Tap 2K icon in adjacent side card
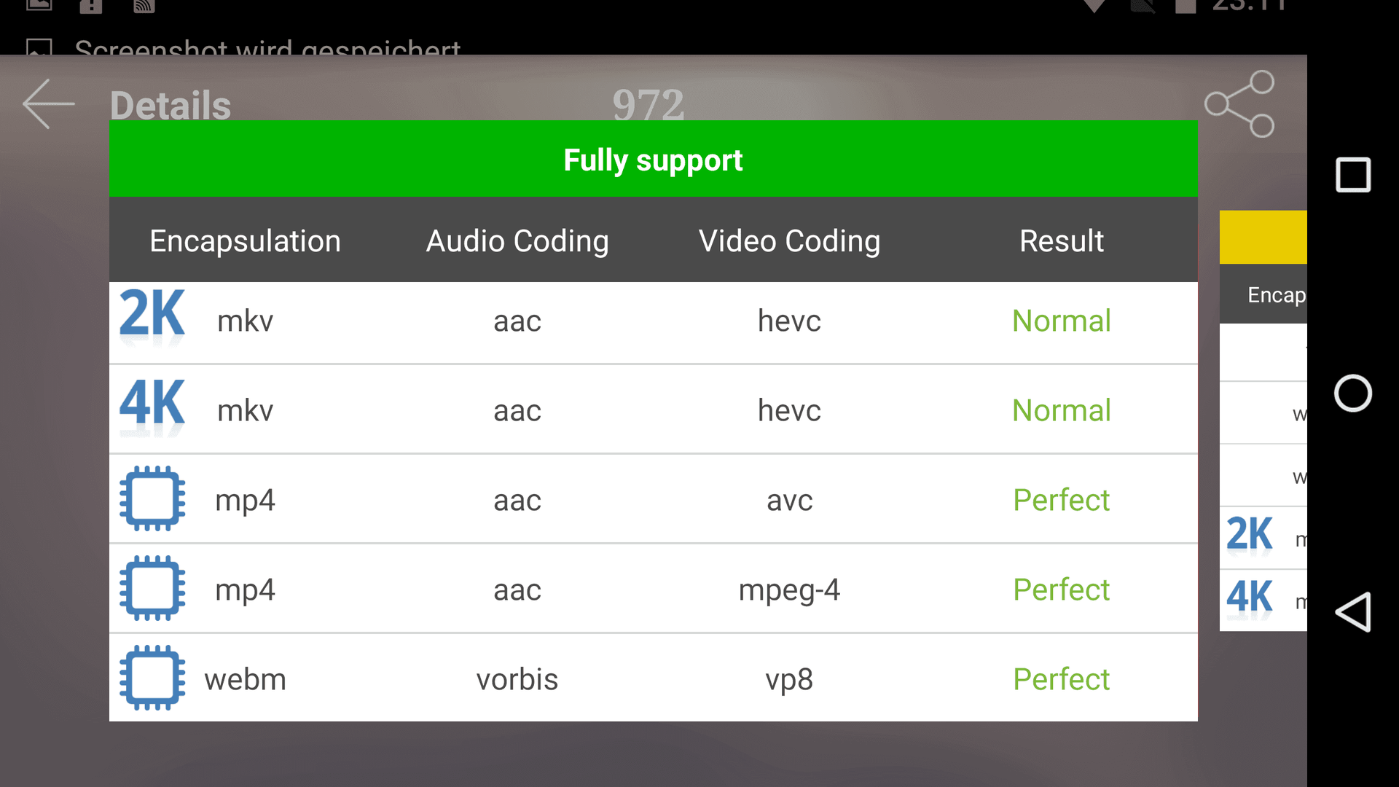1399x787 pixels. coord(1250,535)
